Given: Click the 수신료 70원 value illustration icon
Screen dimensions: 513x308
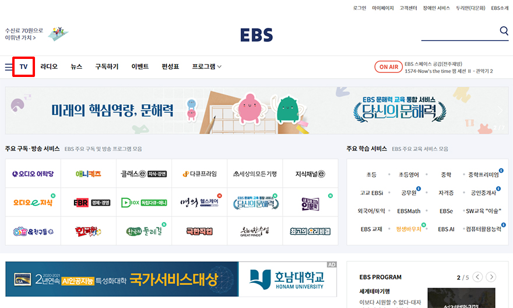Looking at the screenshot, I should [58, 34].
